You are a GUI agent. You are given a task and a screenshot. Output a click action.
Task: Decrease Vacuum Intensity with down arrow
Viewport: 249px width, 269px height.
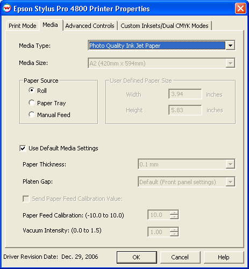pyautogui.click(x=174, y=234)
